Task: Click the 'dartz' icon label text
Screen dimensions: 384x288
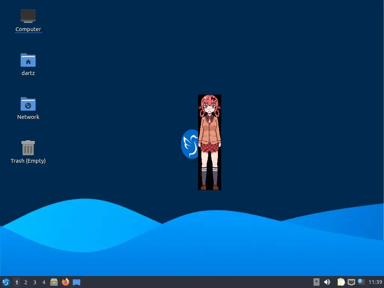Action: tap(28, 73)
